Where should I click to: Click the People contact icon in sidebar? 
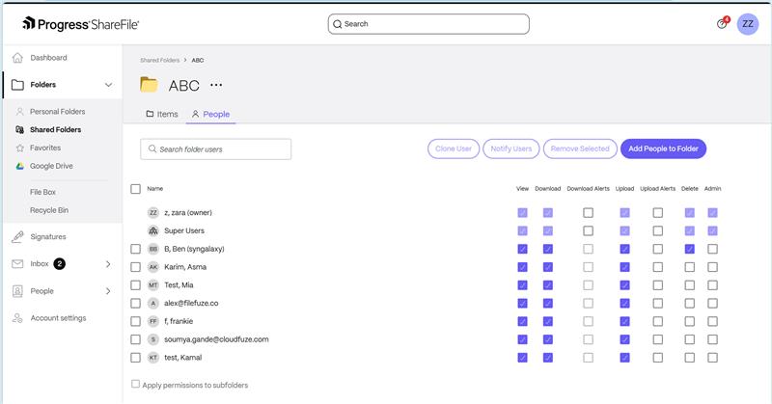(17, 291)
